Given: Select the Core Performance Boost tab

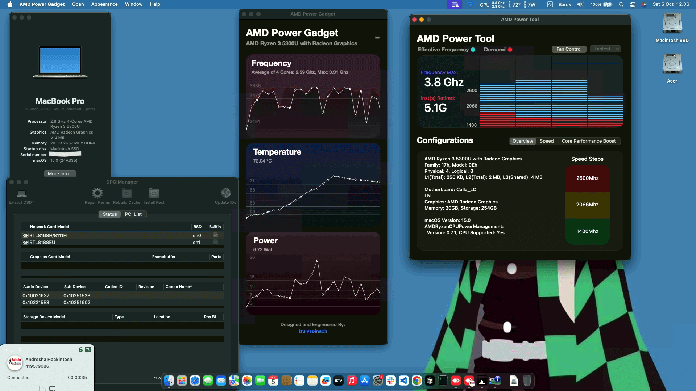Looking at the screenshot, I should (x=588, y=141).
